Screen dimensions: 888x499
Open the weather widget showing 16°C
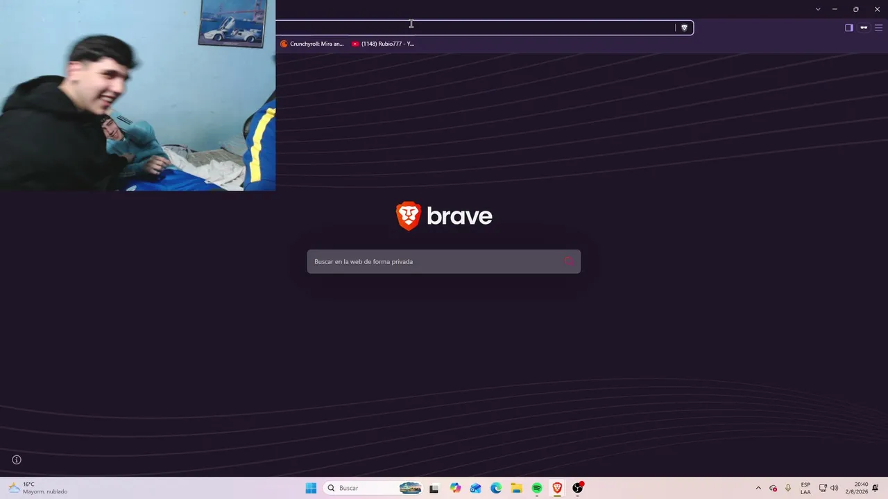[x=38, y=488]
